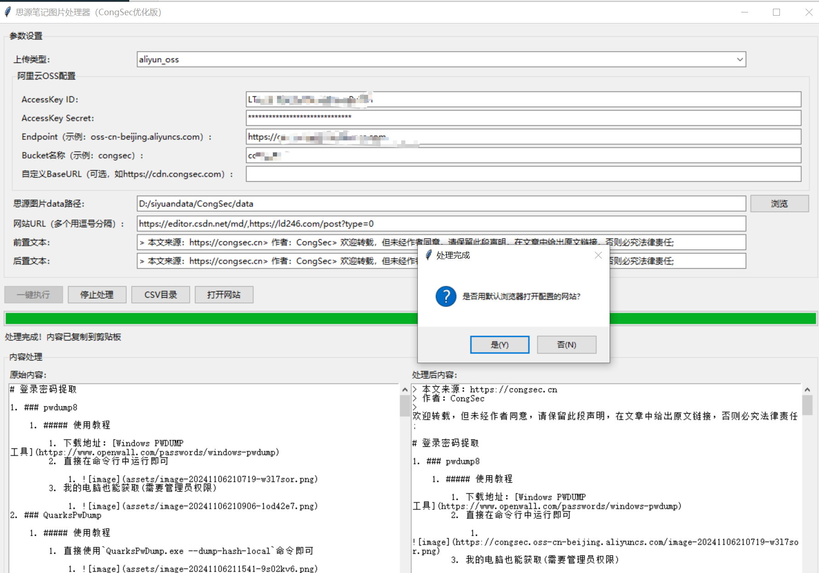Click the 内容处理 section label
The height and width of the screenshot is (573, 819).
pyautogui.click(x=26, y=357)
